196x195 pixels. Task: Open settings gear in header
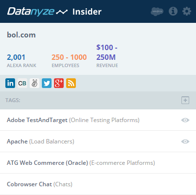point(187,11)
